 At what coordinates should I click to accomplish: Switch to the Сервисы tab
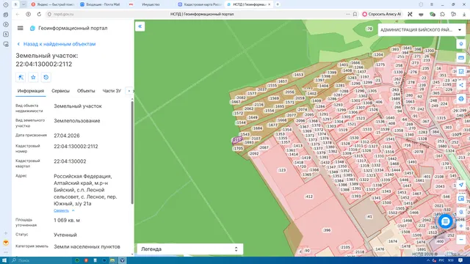click(x=60, y=91)
